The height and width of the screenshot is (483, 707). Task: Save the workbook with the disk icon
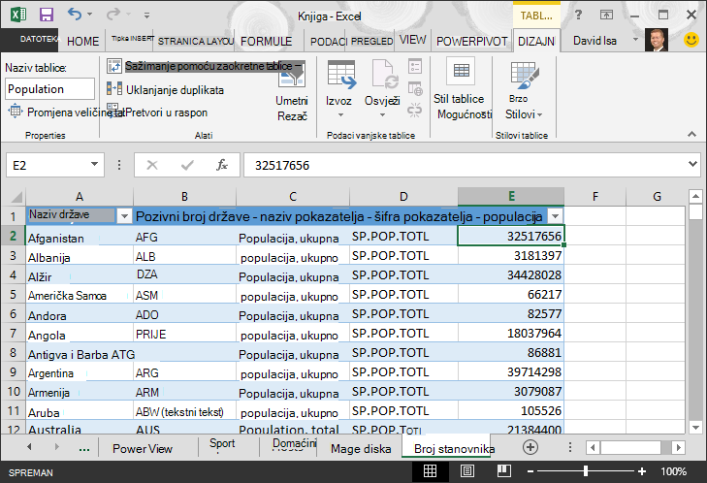(x=47, y=15)
